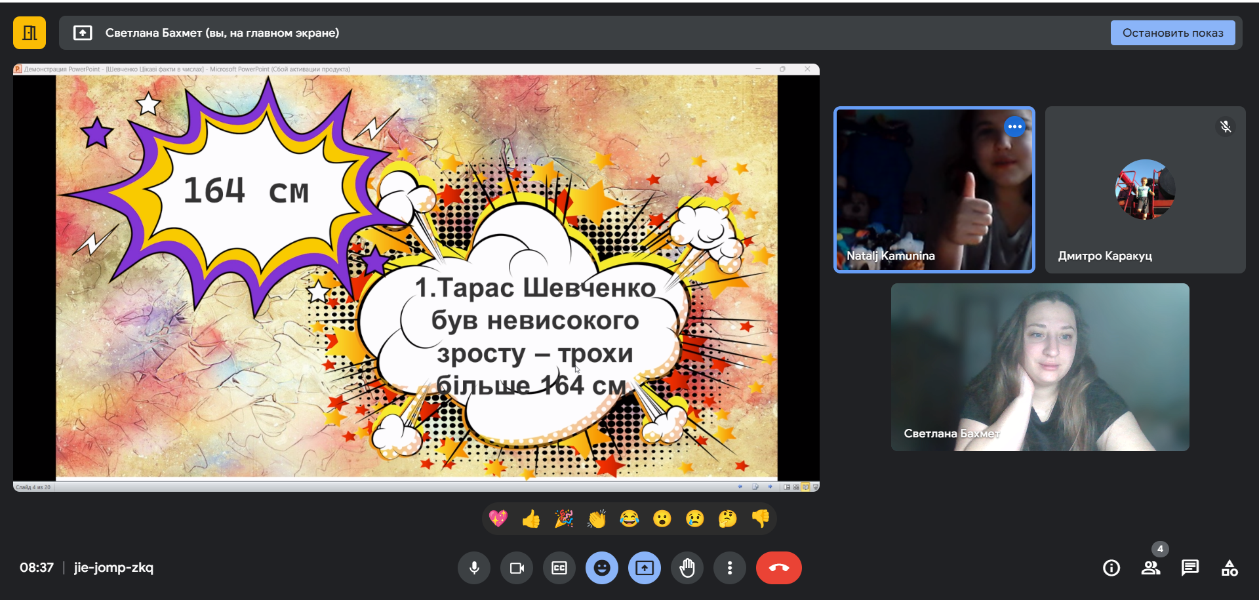Send the thumbs down reaction
This screenshot has width=1259, height=600.
[761, 519]
